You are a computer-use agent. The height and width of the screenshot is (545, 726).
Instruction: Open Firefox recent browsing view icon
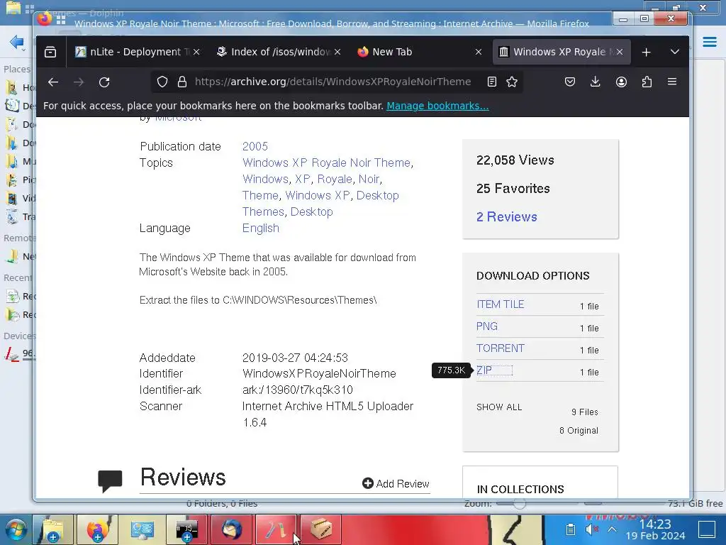click(50, 52)
